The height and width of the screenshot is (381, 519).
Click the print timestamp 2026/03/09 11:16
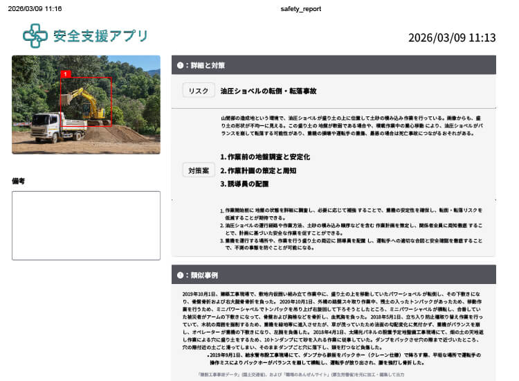point(35,9)
